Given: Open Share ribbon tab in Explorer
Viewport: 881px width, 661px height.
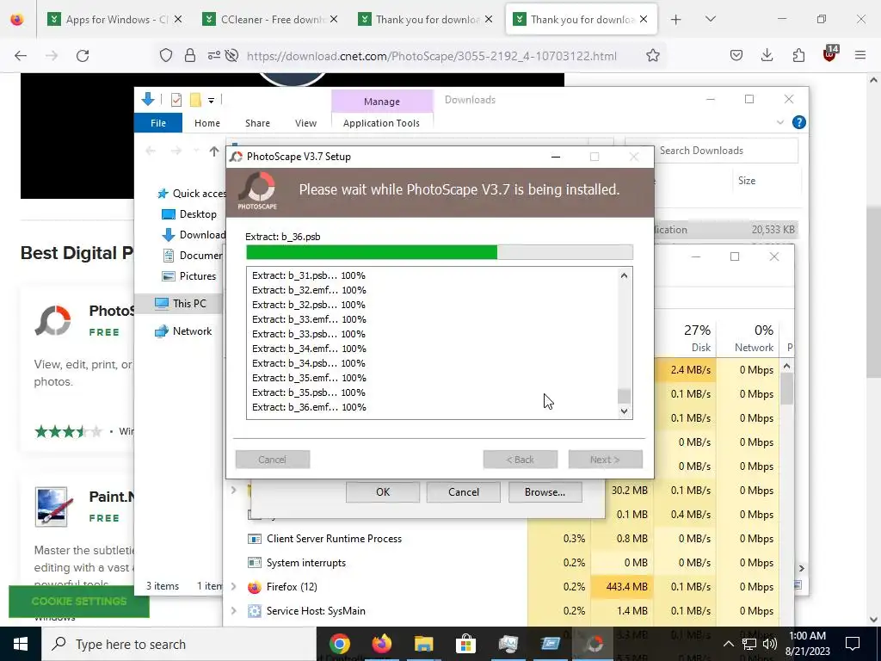Looking at the screenshot, I should [257, 123].
